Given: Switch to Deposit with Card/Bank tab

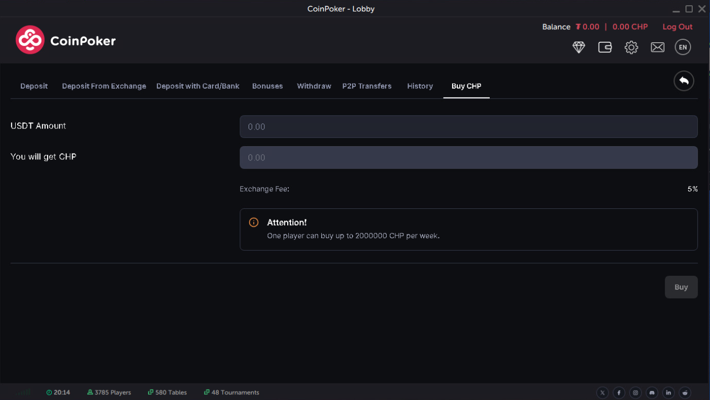Looking at the screenshot, I should (x=198, y=86).
